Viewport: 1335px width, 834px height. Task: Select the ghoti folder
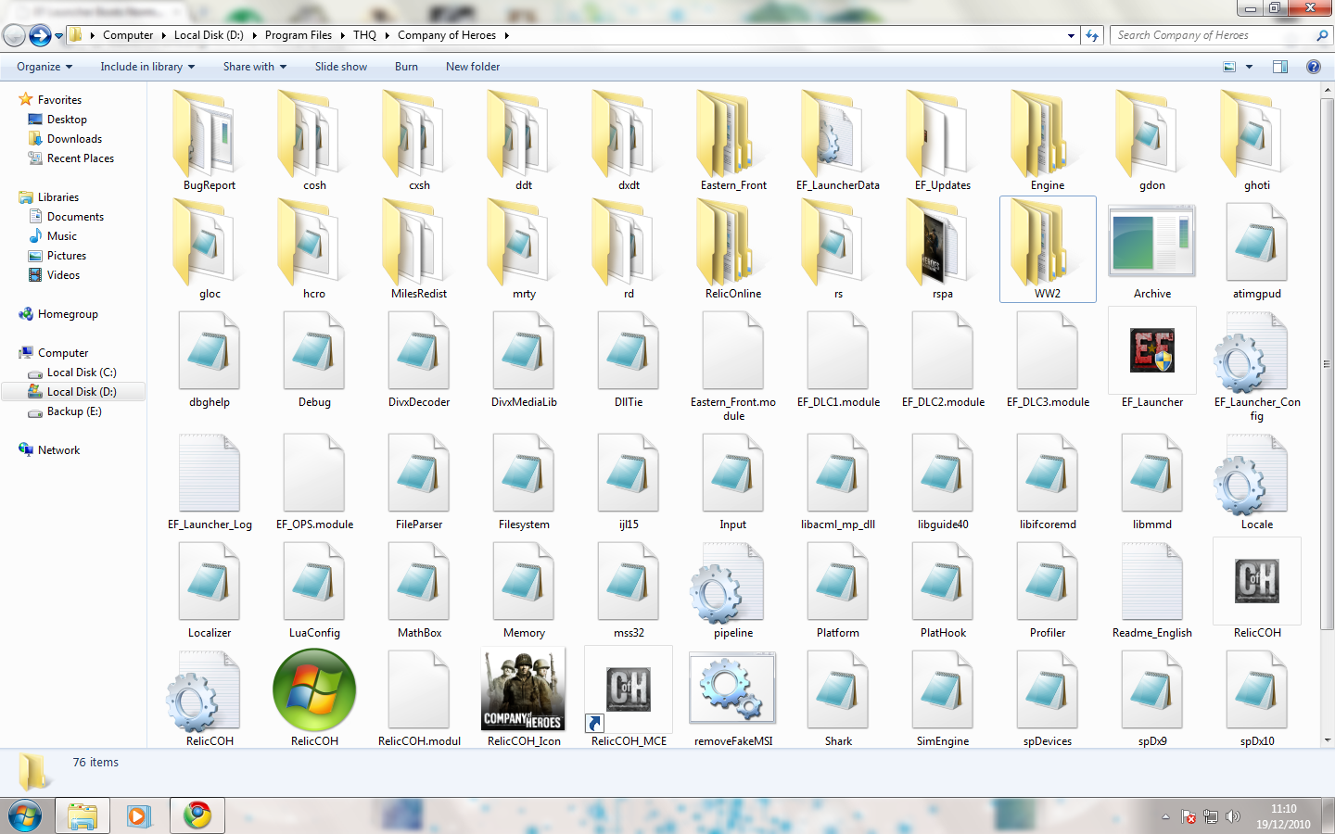tap(1257, 141)
